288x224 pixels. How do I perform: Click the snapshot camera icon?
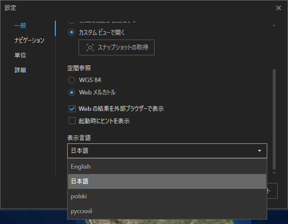[90, 47]
